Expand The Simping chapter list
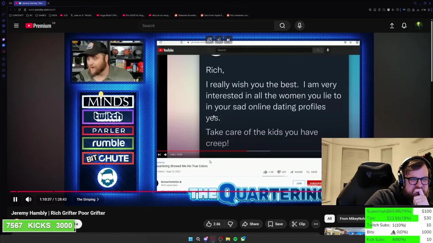This screenshot has height=243, width=433. (88, 199)
